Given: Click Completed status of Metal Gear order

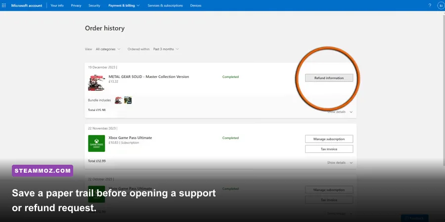Looking at the screenshot, I should pos(230,77).
